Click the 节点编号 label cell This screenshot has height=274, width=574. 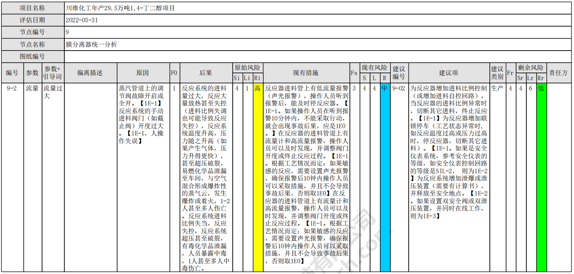pos(33,32)
